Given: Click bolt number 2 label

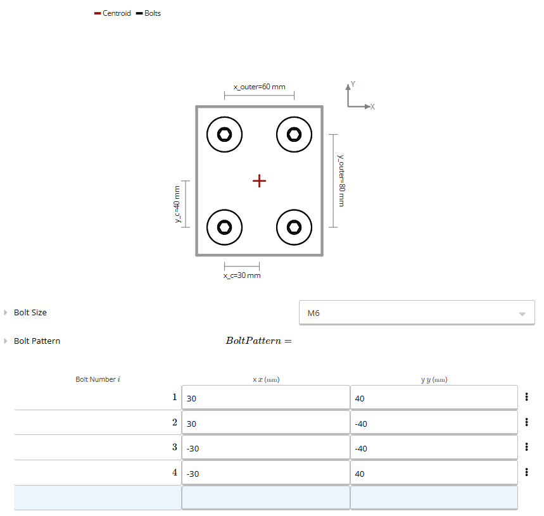Looking at the screenshot, I should coord(175,422).
